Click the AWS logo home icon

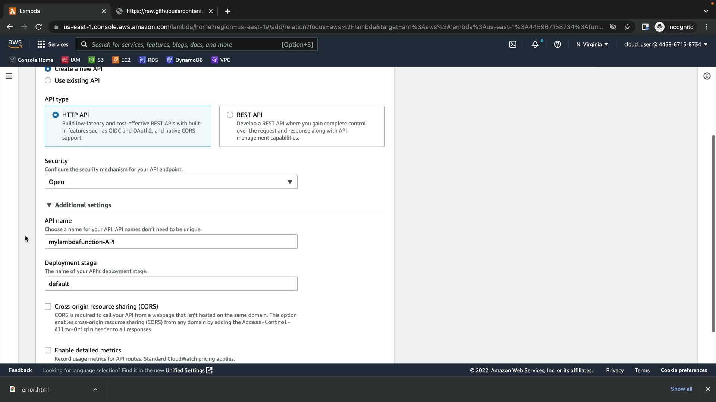coord(15,44)
